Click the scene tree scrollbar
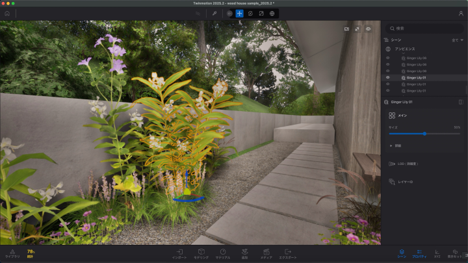The width and height of the screenshot is (468, 263). tap(467, 90)
